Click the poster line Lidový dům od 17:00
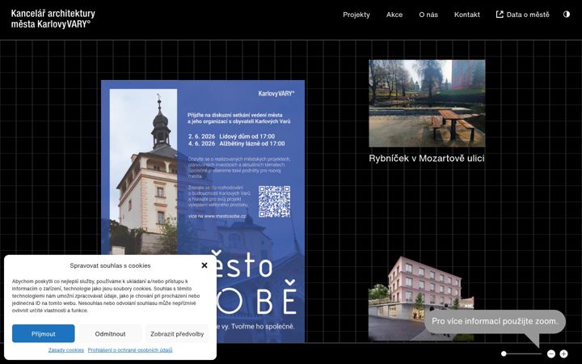The image size is (582, 364). [x=247, y=137]
